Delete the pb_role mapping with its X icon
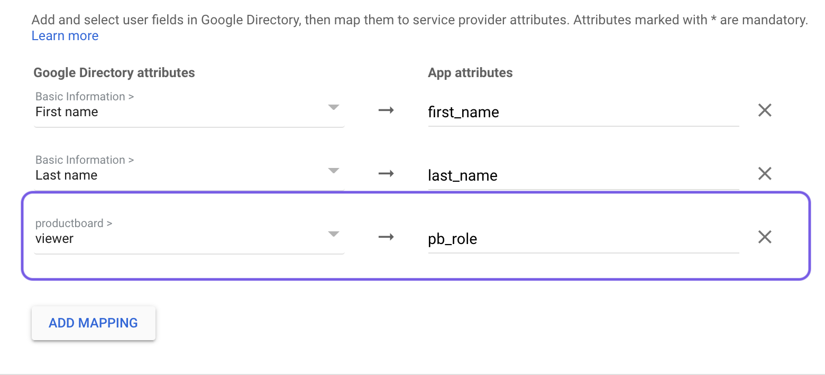Screen dimensions: 825x375 [x=765, y=237]
